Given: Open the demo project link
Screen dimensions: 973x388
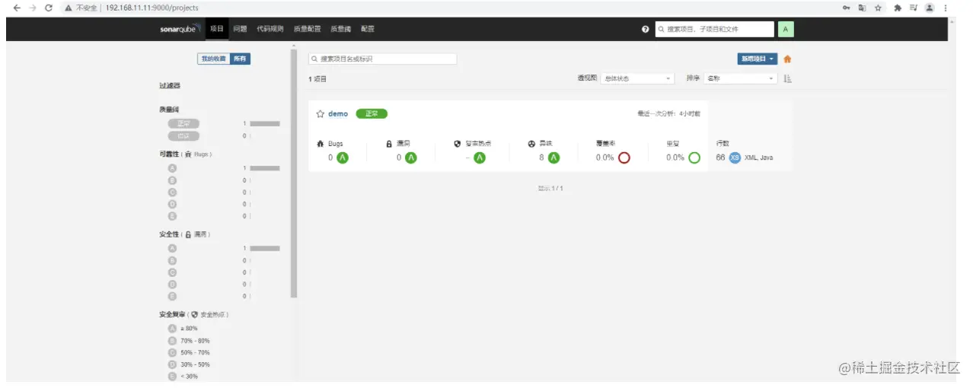Looking at the screenshot, I should click(x=338, y=114).
